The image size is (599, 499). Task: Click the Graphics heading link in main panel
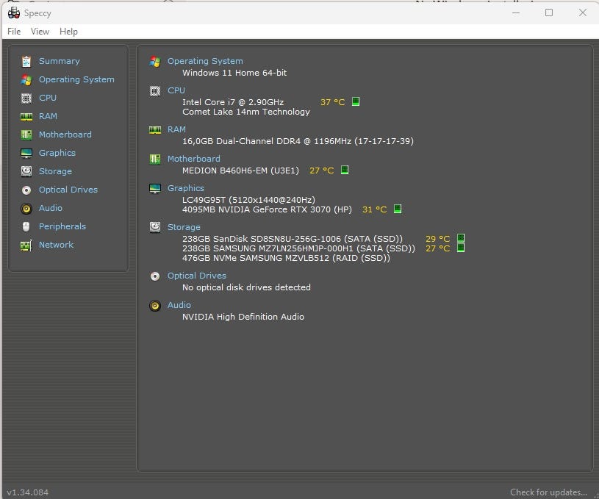(186, 188)
